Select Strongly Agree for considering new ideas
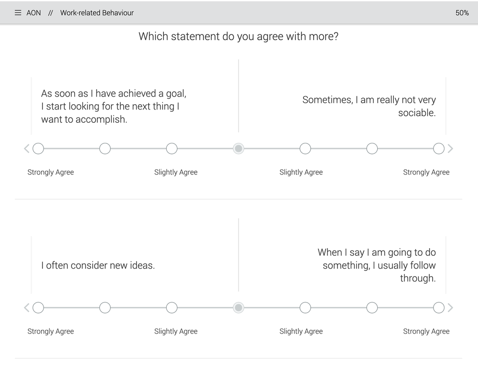This screenshot has width=478, height=370. [x=38, y=308]
